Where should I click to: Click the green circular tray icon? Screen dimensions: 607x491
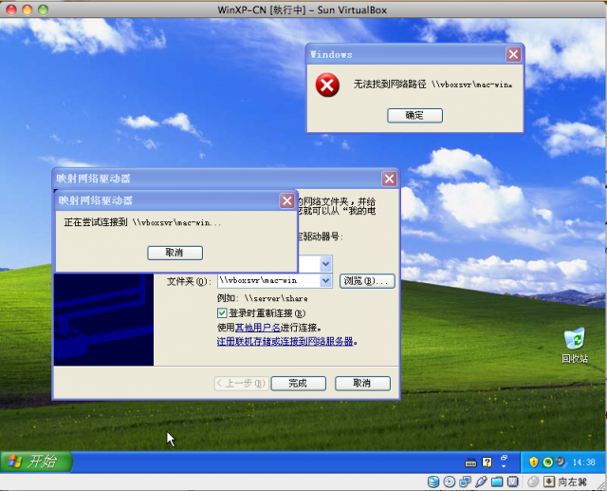point(547,462)
